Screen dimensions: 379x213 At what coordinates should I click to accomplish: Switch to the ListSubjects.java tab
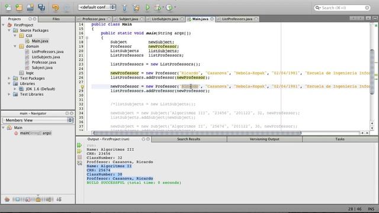(x=165, y=19)
